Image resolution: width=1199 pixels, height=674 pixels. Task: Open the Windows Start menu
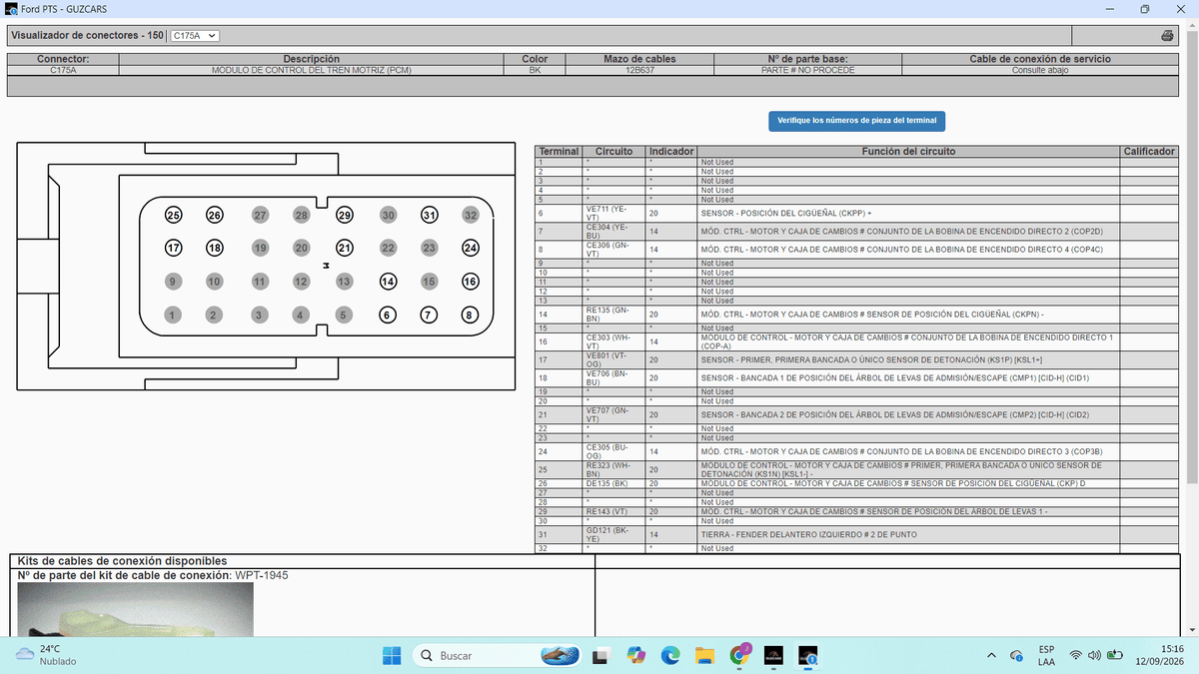point(391,655)
